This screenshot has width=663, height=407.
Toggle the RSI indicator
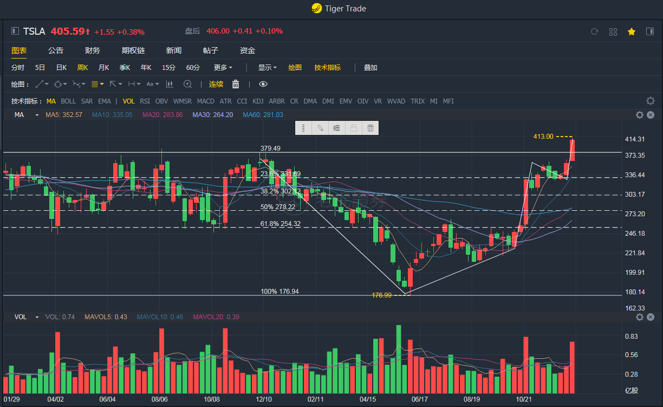tap(145, 101)
